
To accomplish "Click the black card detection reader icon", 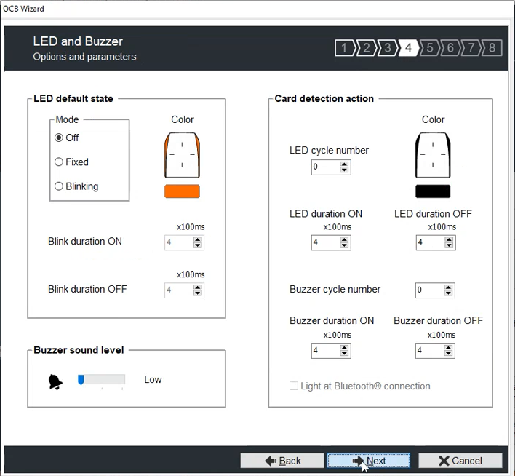I will pos(433,154).
